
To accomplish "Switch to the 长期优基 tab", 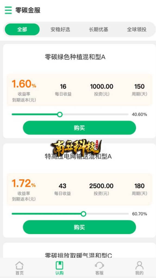I will pos(99,29).
